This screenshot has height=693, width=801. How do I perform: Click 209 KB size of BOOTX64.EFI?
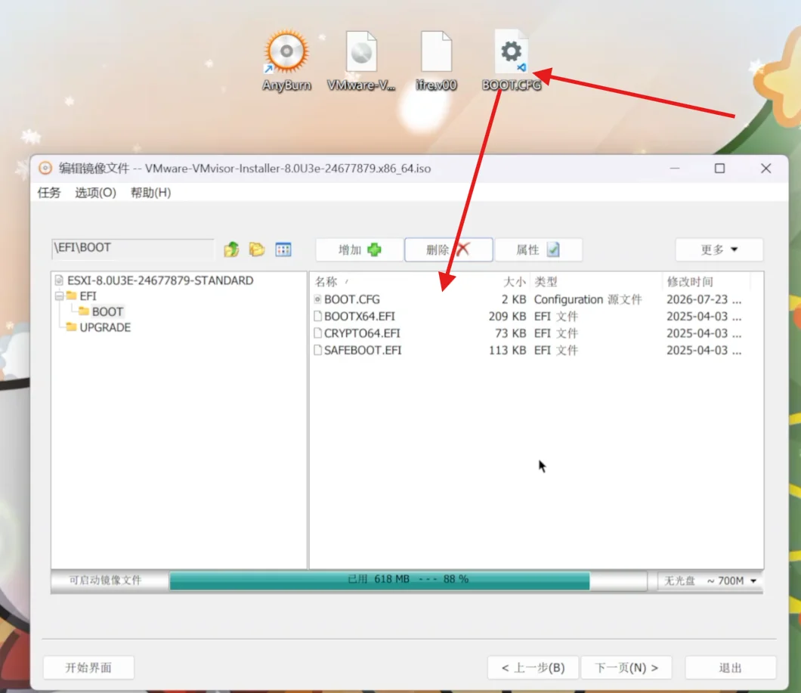click(x=507, y=317)
